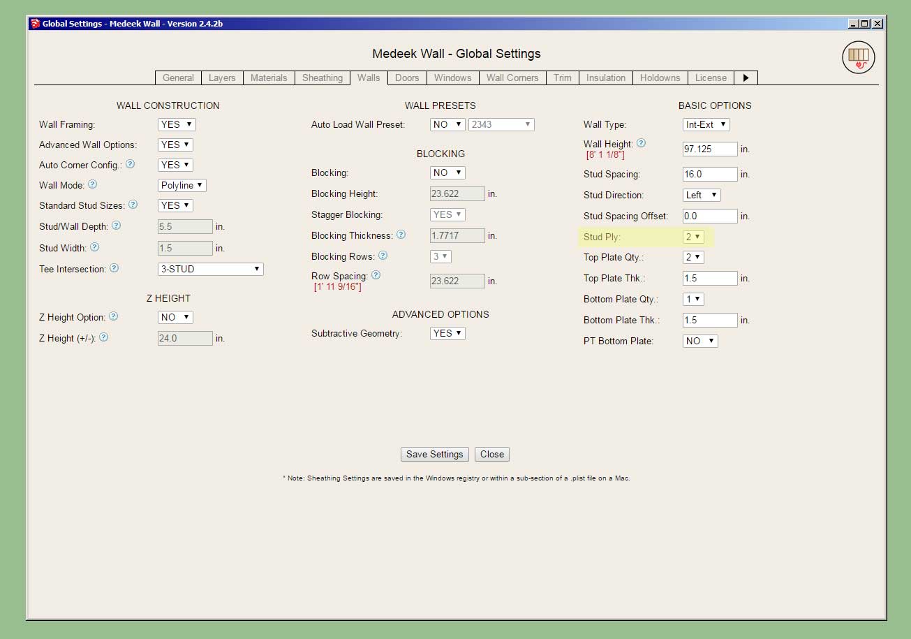Open the Blocking NO dropdown
This screenshot has height=639, width=911.
pos(447,172)
